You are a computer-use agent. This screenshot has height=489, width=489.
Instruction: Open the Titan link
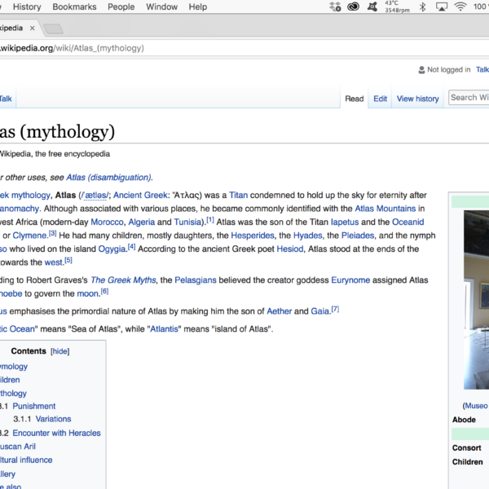tap(238, 195)
